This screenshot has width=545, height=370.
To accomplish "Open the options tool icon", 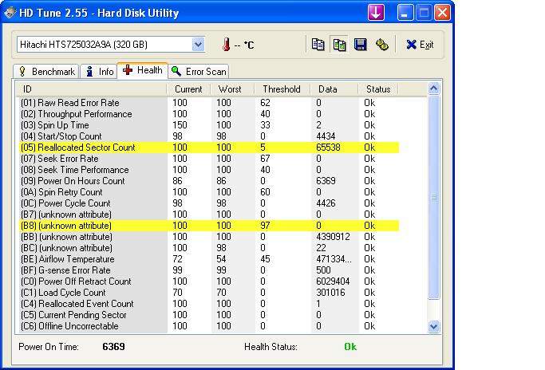I will (x=381, y=45).
